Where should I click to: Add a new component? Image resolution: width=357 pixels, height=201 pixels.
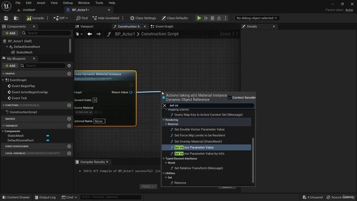pyautogui.click(x=11, y=33)
